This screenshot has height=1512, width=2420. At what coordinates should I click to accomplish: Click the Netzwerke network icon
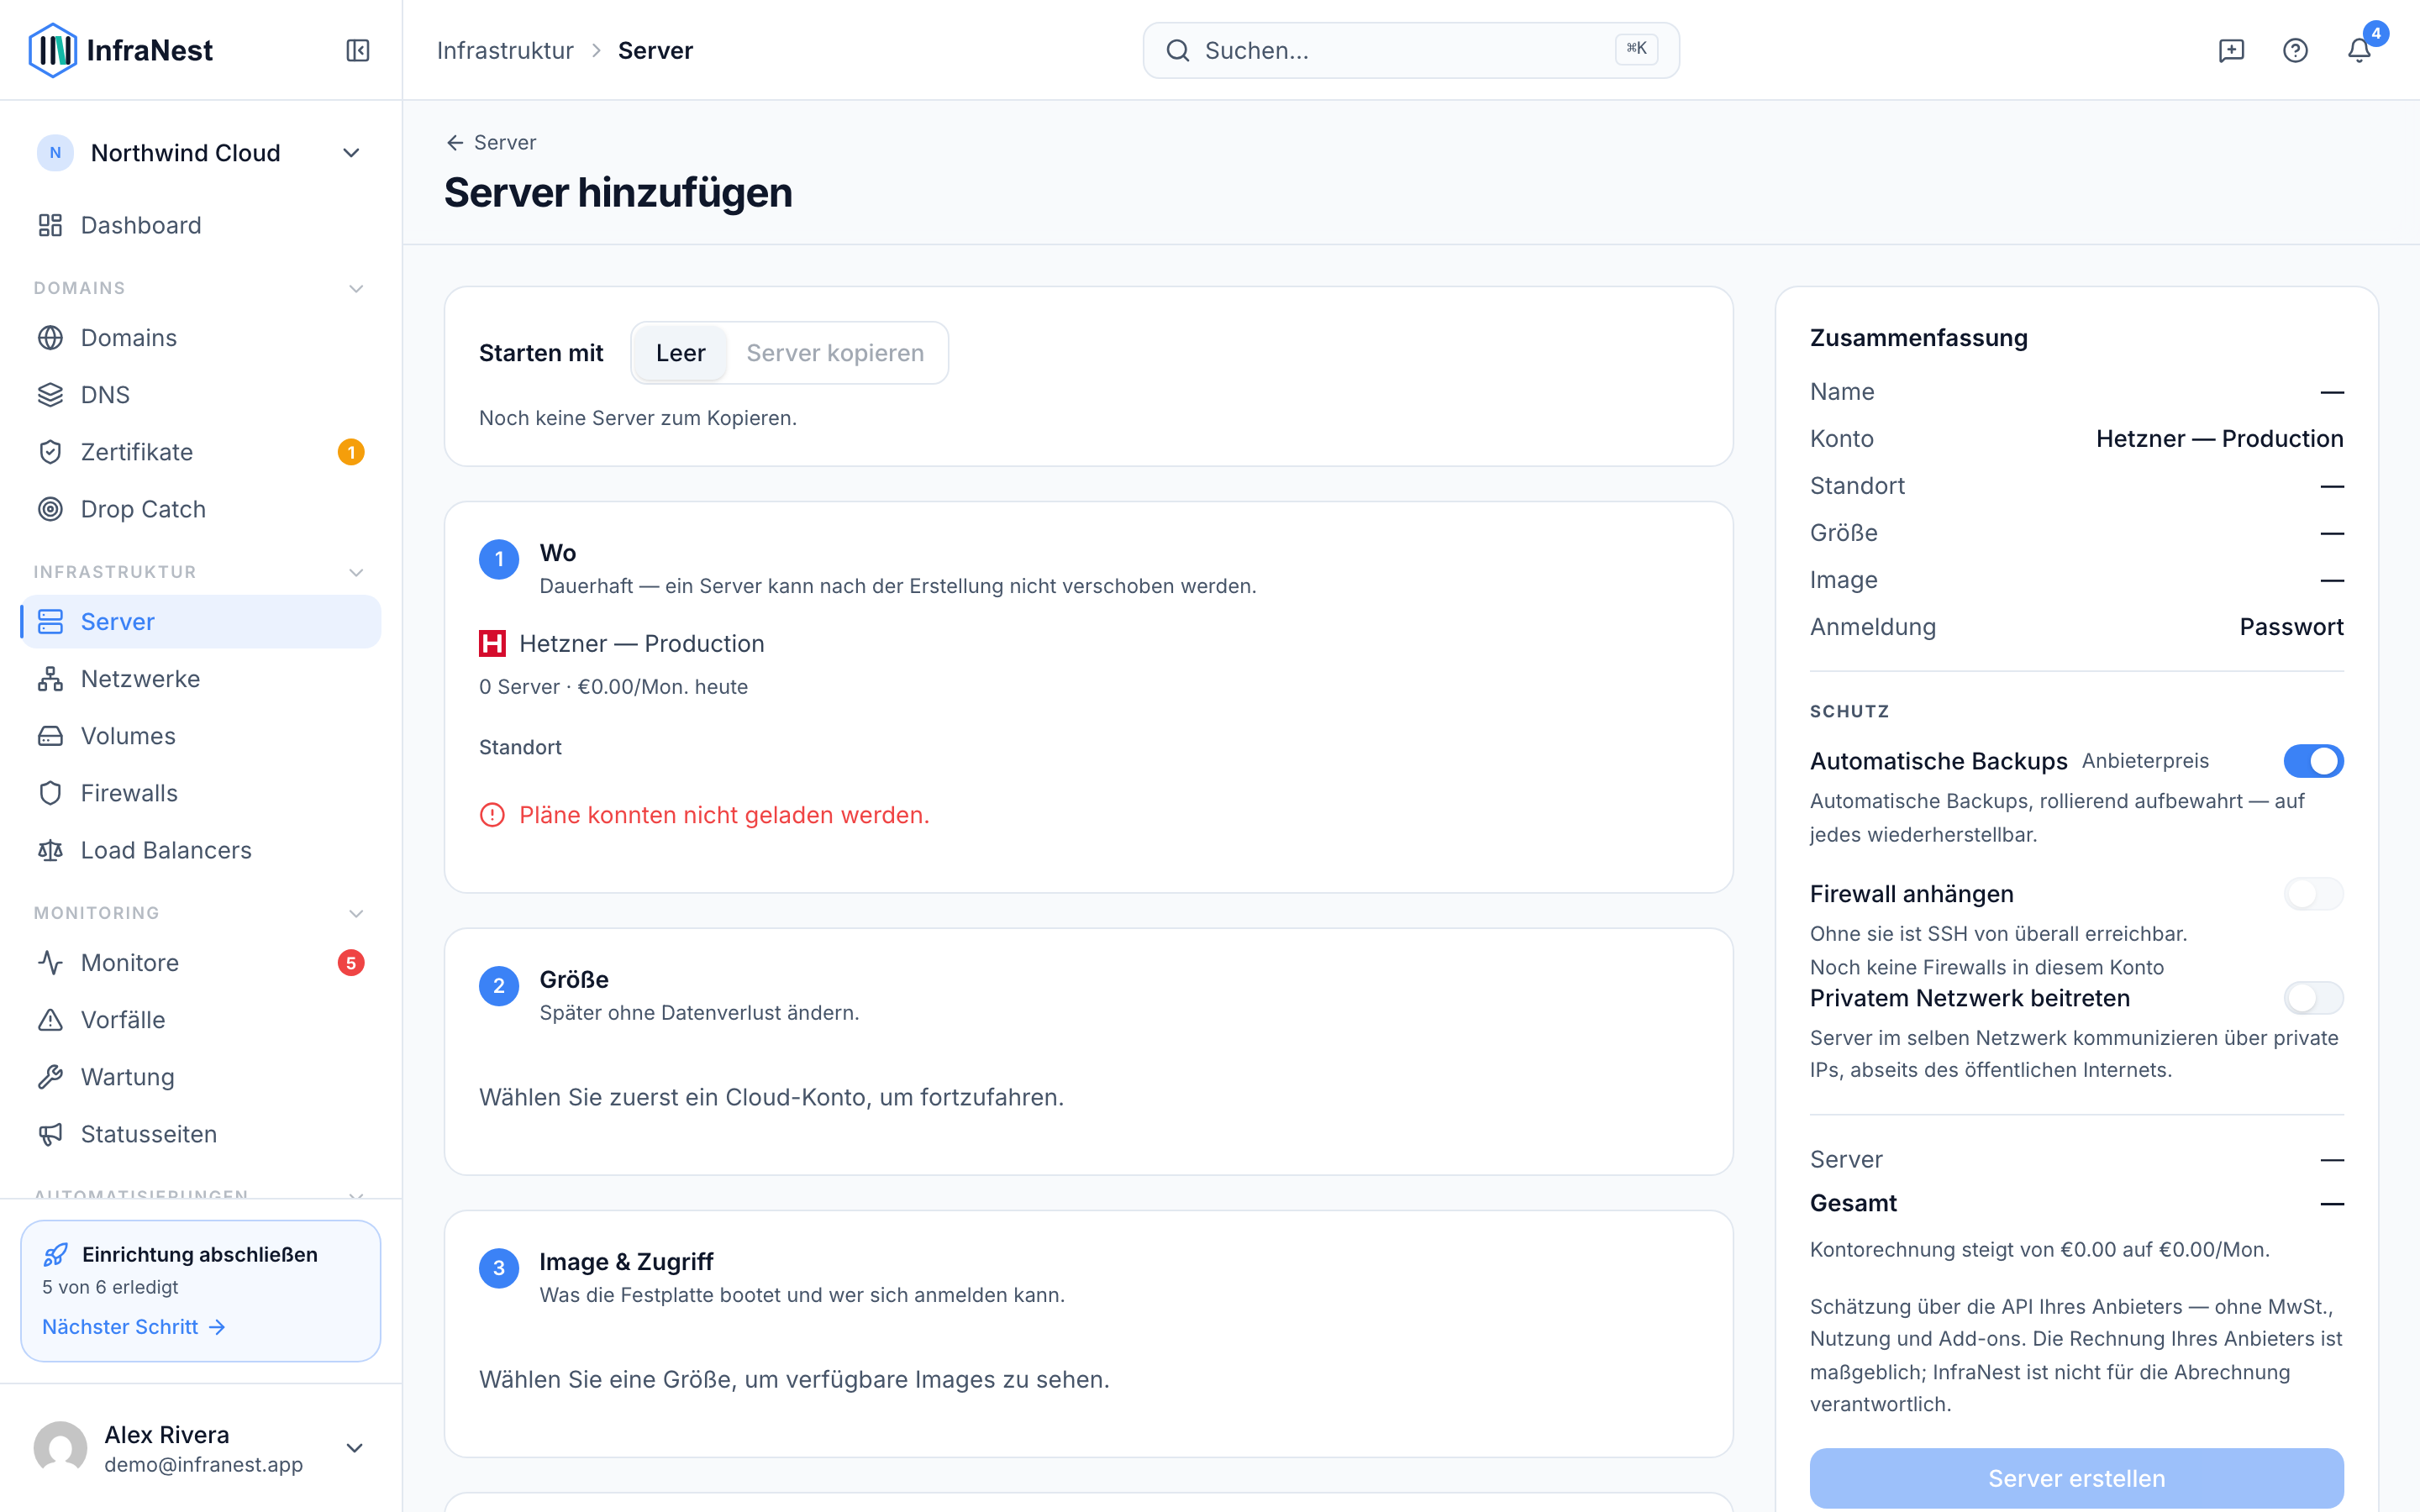(x=50, y=679)
